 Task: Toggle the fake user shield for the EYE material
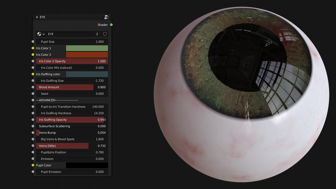105,34
